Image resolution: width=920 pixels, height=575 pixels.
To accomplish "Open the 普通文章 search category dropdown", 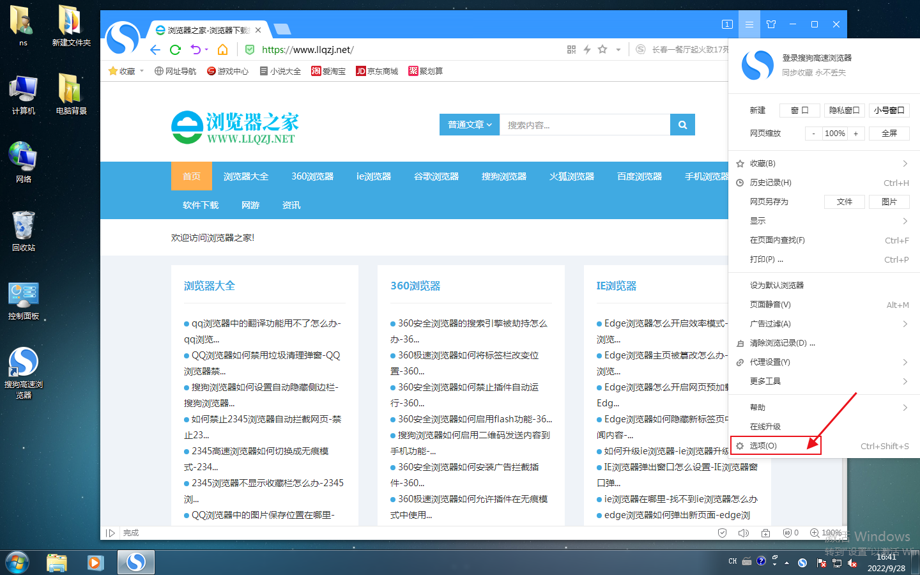I will point(469,125).
